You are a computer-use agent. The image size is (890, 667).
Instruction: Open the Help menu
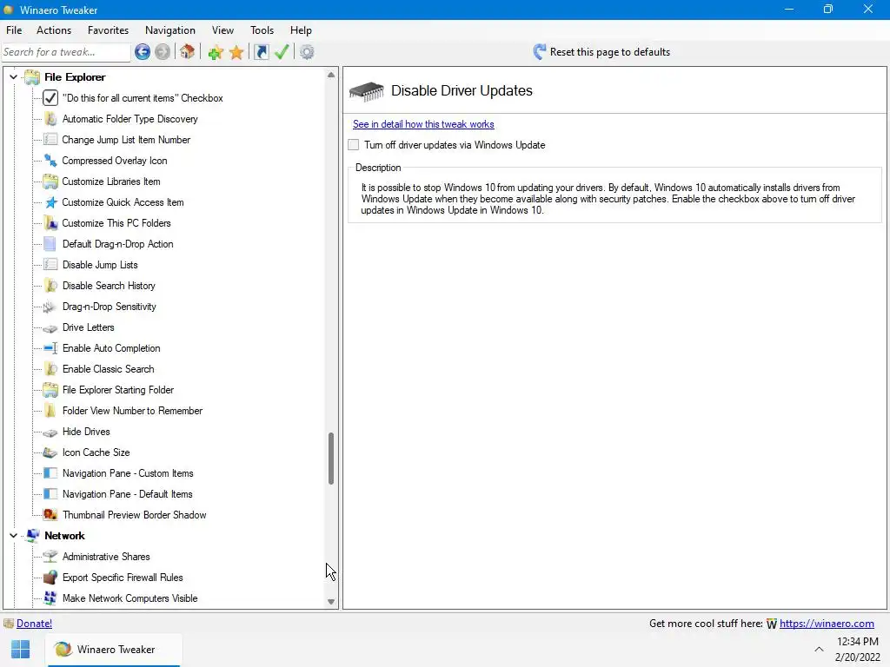coord(301,30)
